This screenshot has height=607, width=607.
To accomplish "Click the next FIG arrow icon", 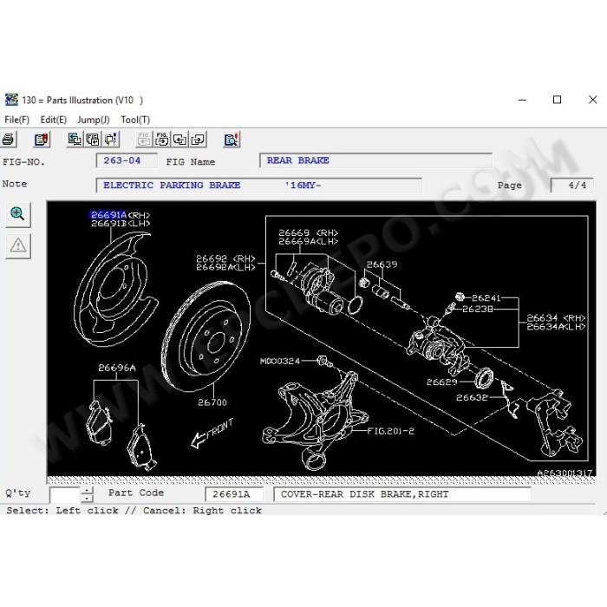I will (x=162, y=140).
